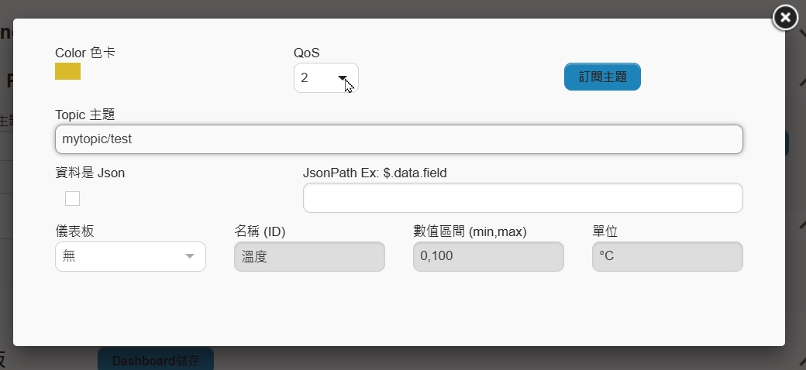Click the QoS label text

point(306,53)
